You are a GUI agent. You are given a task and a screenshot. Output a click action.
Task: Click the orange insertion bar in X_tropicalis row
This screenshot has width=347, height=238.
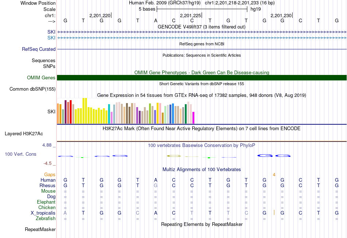[274, 213]
